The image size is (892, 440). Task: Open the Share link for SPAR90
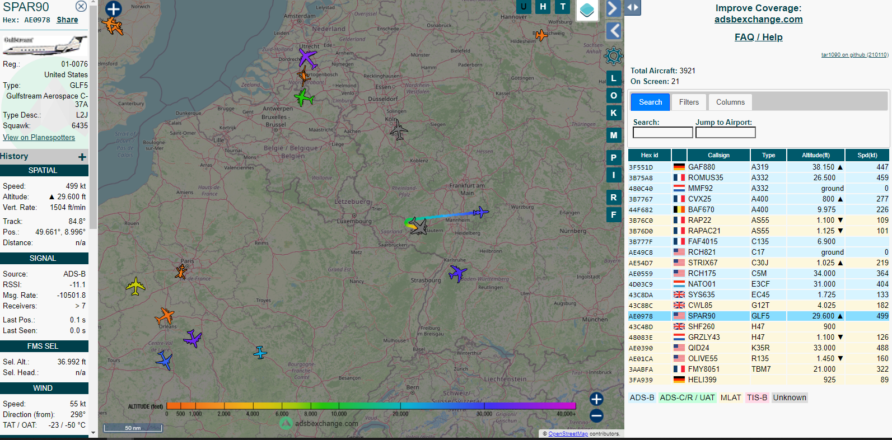click(67, 20)
